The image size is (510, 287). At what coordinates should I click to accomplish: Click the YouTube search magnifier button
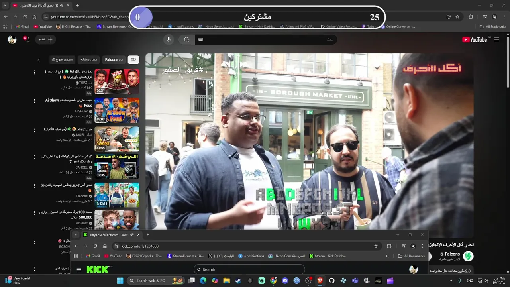click(186, 39)
